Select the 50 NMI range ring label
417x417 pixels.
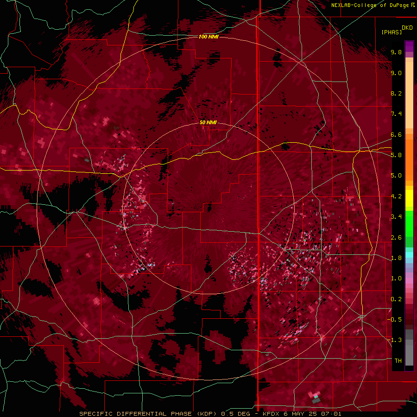(x=208, y=123)
